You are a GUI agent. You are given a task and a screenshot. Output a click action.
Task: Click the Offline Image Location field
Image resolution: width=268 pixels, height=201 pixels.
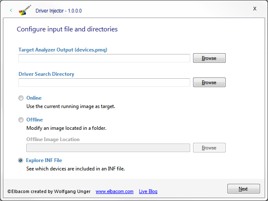pyautogui.click(x=108, y=148)
